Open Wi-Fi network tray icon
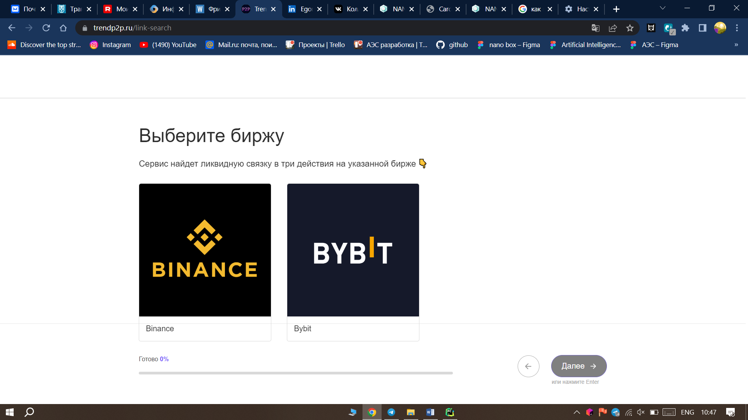Image resolution: width=748 pixels, height=420 pixels. pyautogui.click(x=628, y=412)
